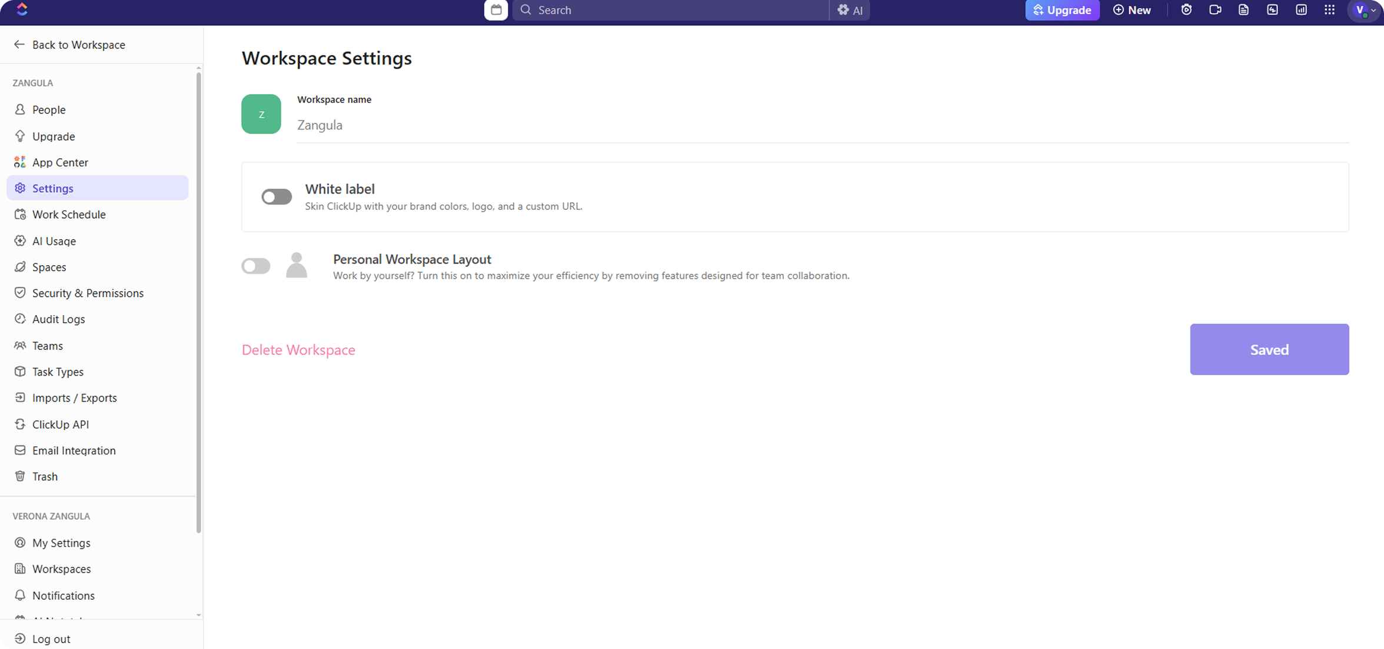The height and width of the screenshot is (649, 1384).
Task: Click the AI Usage label in sidebar
Action: coord(54,241)
